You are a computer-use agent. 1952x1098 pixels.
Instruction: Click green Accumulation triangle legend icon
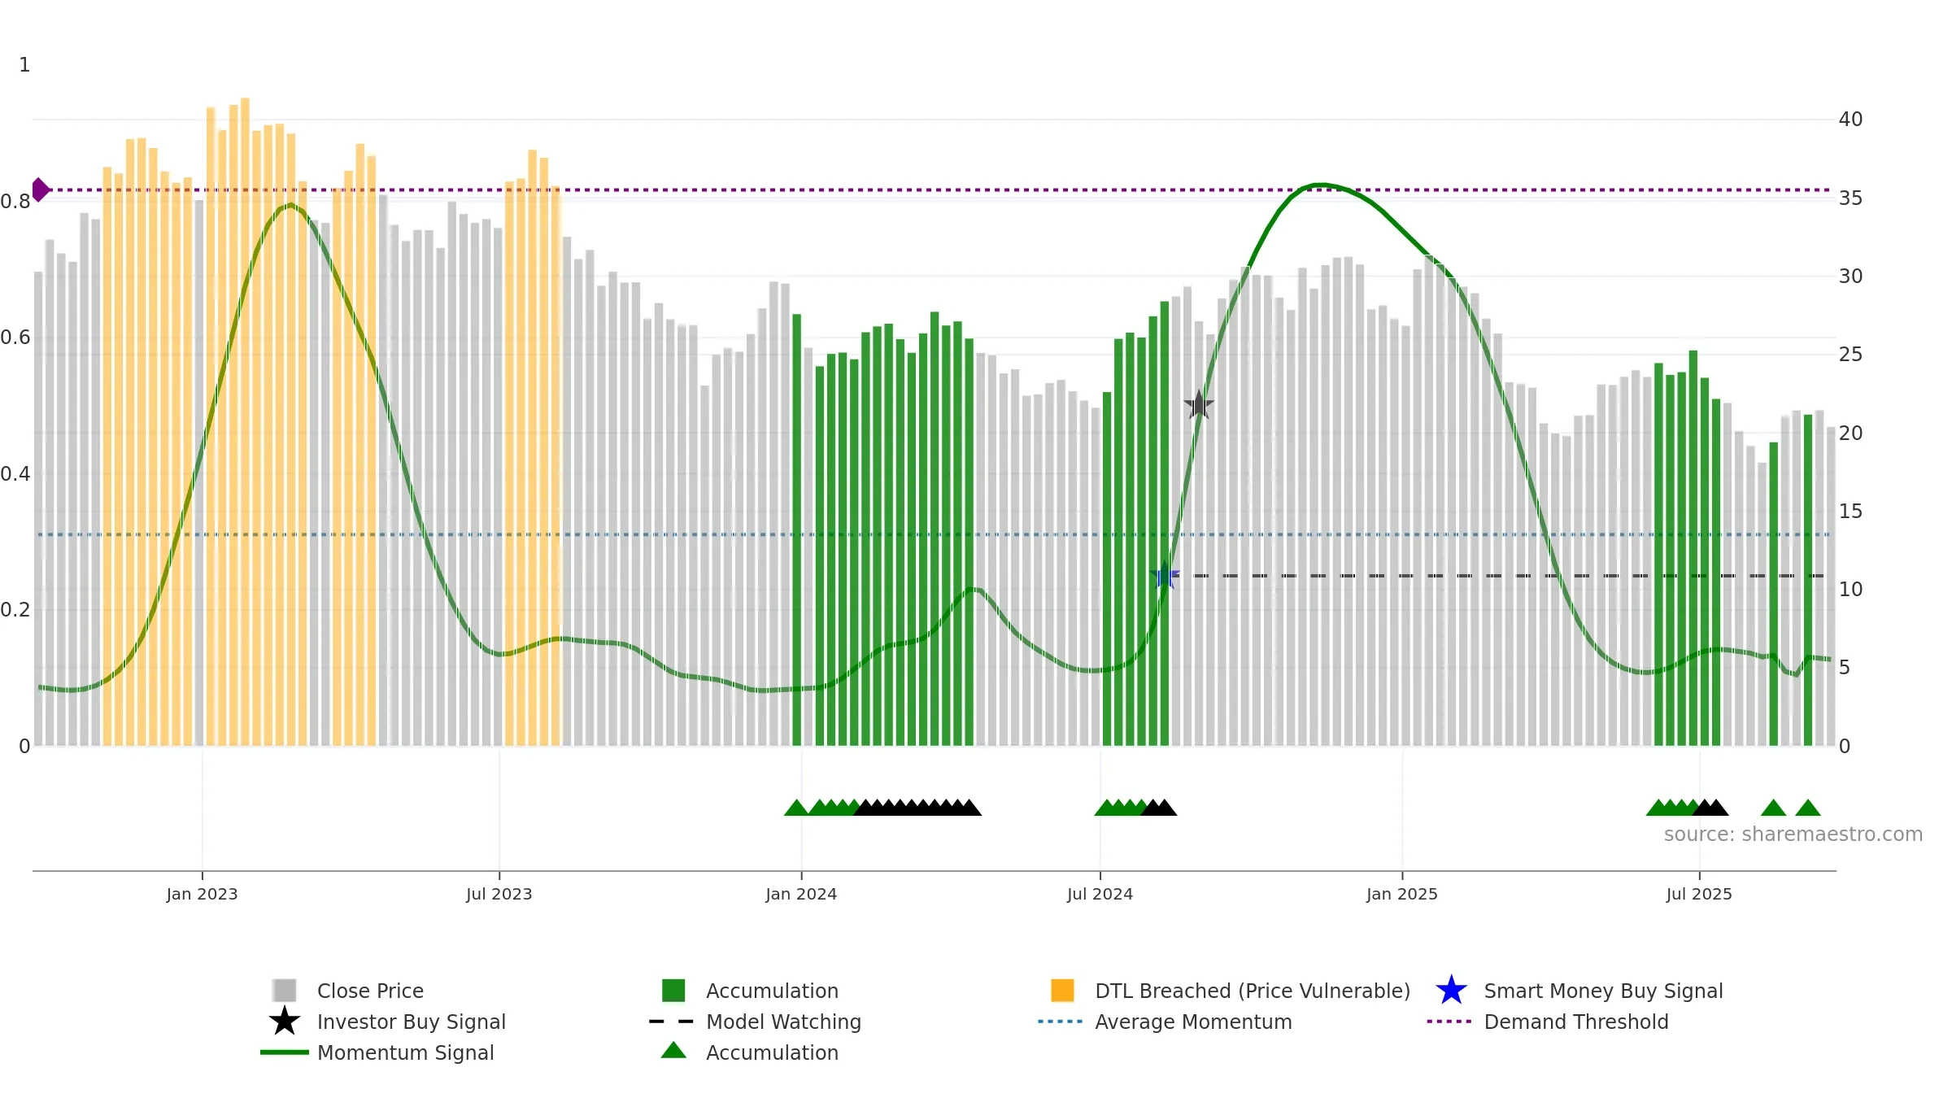pyautogui.click(x=673, y=1051)
